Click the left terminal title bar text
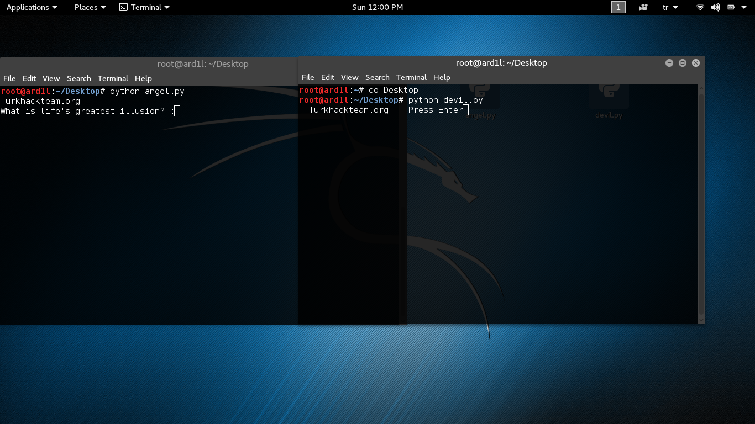755x424 pixels. (203, 64)
